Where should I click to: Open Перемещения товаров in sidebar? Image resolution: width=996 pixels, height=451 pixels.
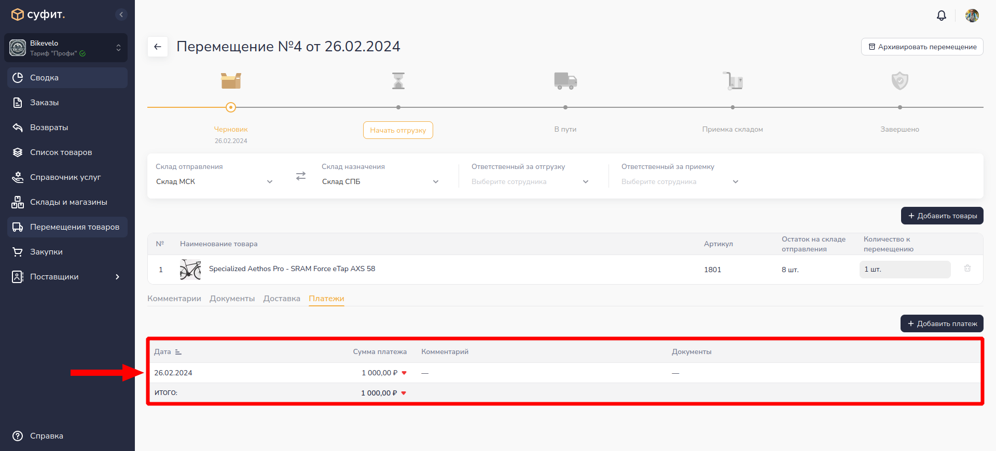(x=67, y=227)
